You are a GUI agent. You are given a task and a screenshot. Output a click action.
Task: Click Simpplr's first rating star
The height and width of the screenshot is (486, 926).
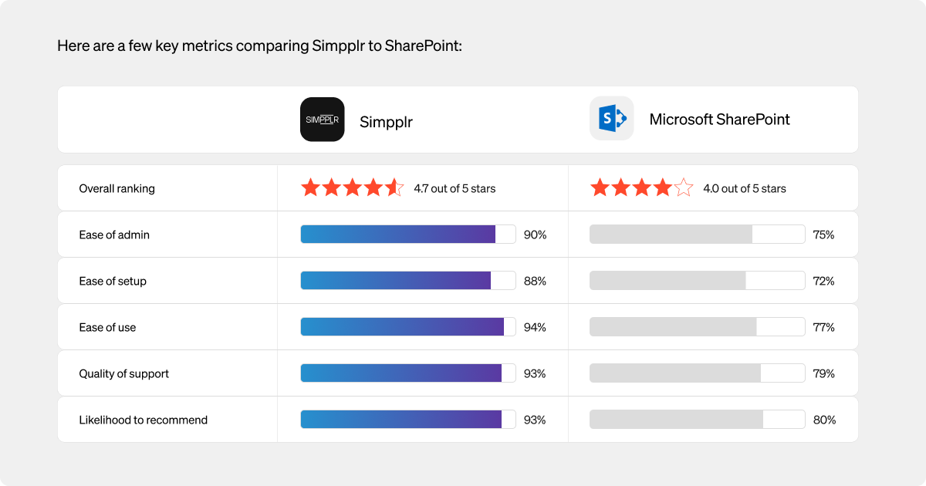(310, 187)
